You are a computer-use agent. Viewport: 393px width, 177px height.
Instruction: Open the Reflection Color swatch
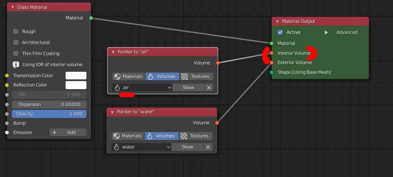(76, 85)
